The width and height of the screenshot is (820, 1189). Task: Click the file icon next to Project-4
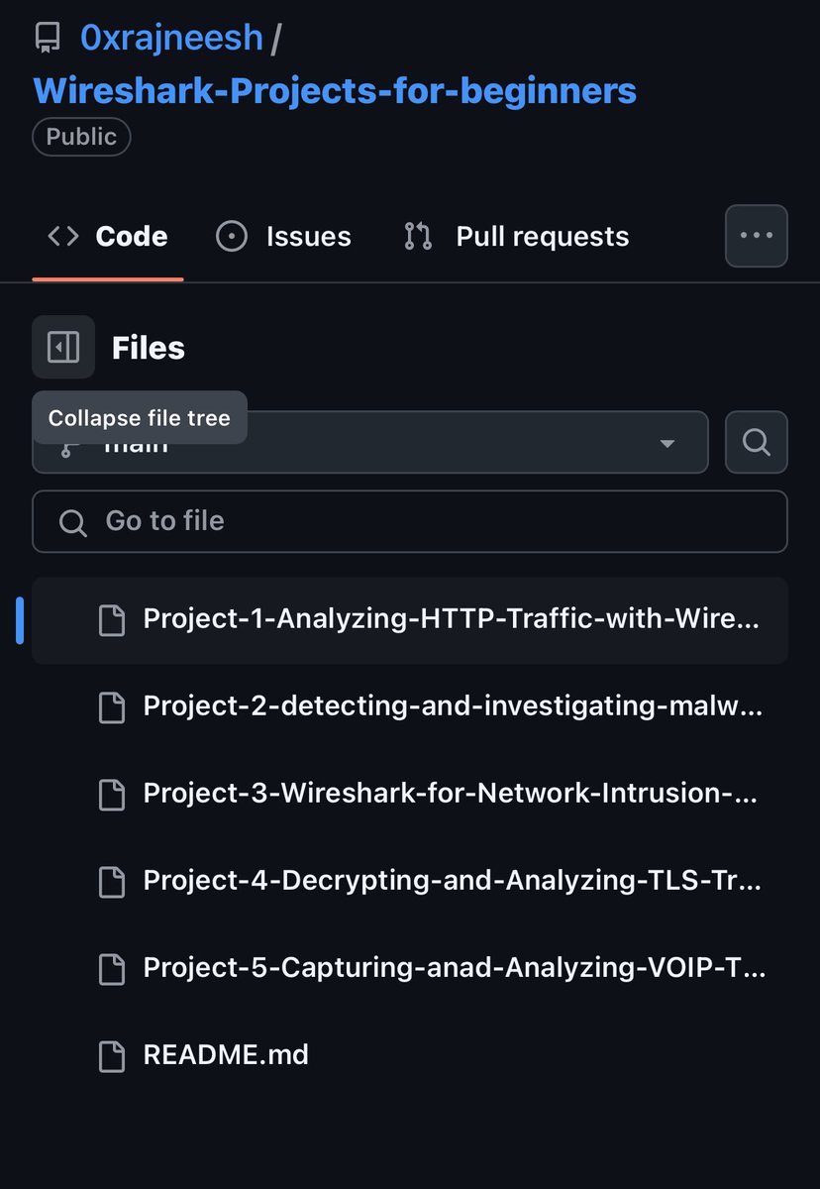point(112,881)
